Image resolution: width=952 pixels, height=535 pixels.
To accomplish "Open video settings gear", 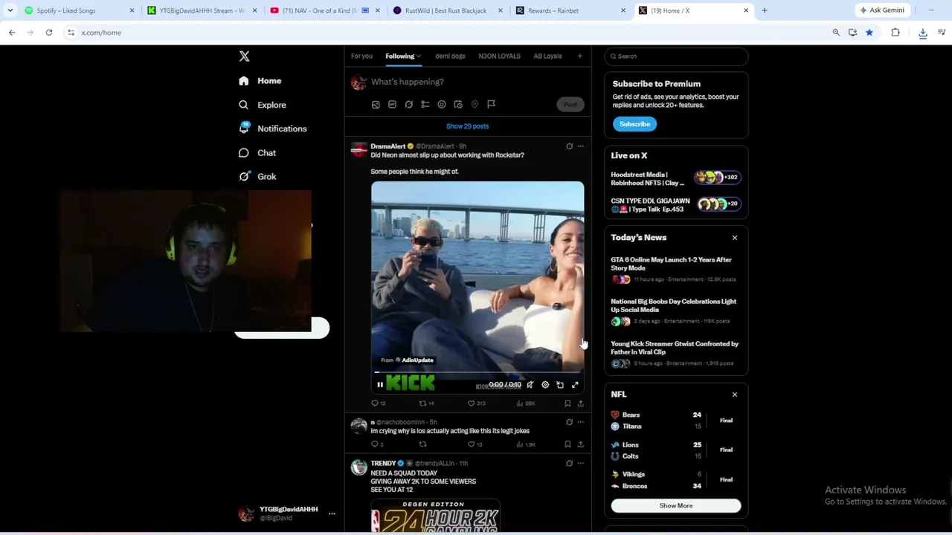I will tap(545, 385).
